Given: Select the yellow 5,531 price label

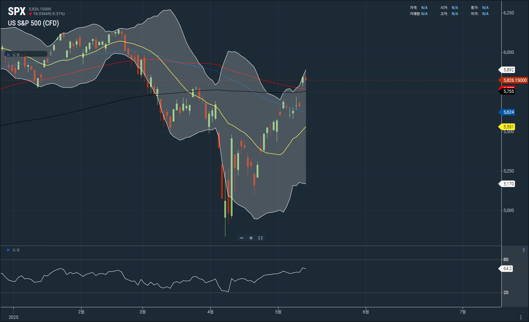Looking at the screenshot, I should pyautogui.click(x=508, y=127).
